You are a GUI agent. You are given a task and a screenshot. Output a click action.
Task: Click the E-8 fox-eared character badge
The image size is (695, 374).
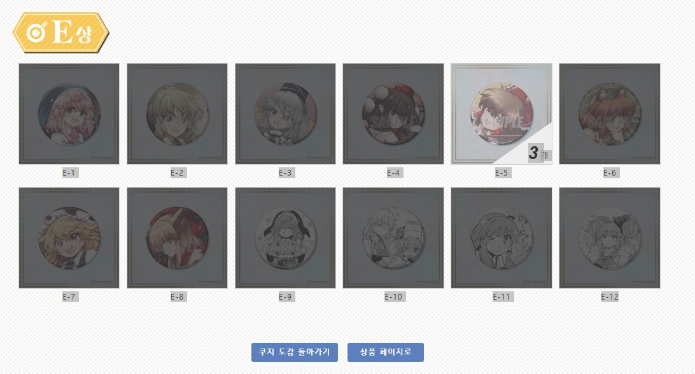click(x=177, y=238)
